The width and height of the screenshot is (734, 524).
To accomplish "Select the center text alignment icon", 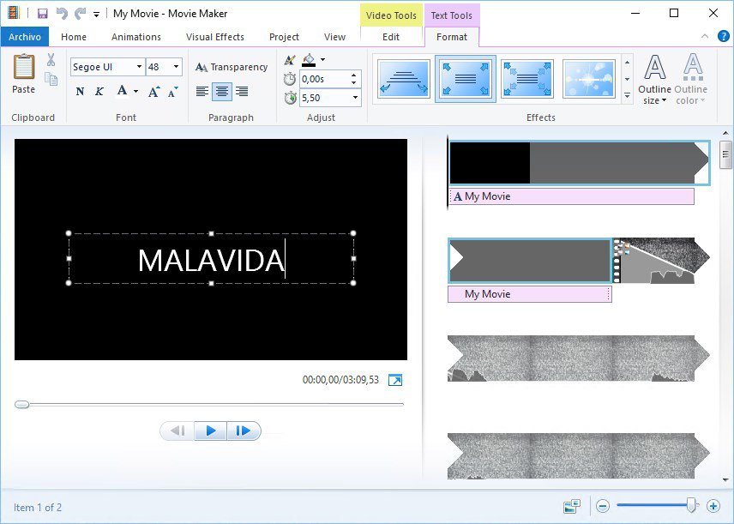I will [x=221, y=90].
